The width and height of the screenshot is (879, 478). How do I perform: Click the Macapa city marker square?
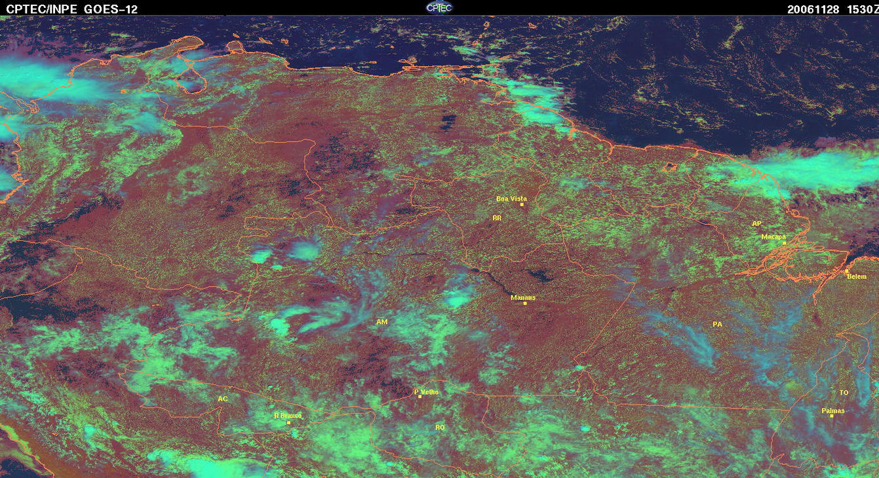[x=784, y=243]
